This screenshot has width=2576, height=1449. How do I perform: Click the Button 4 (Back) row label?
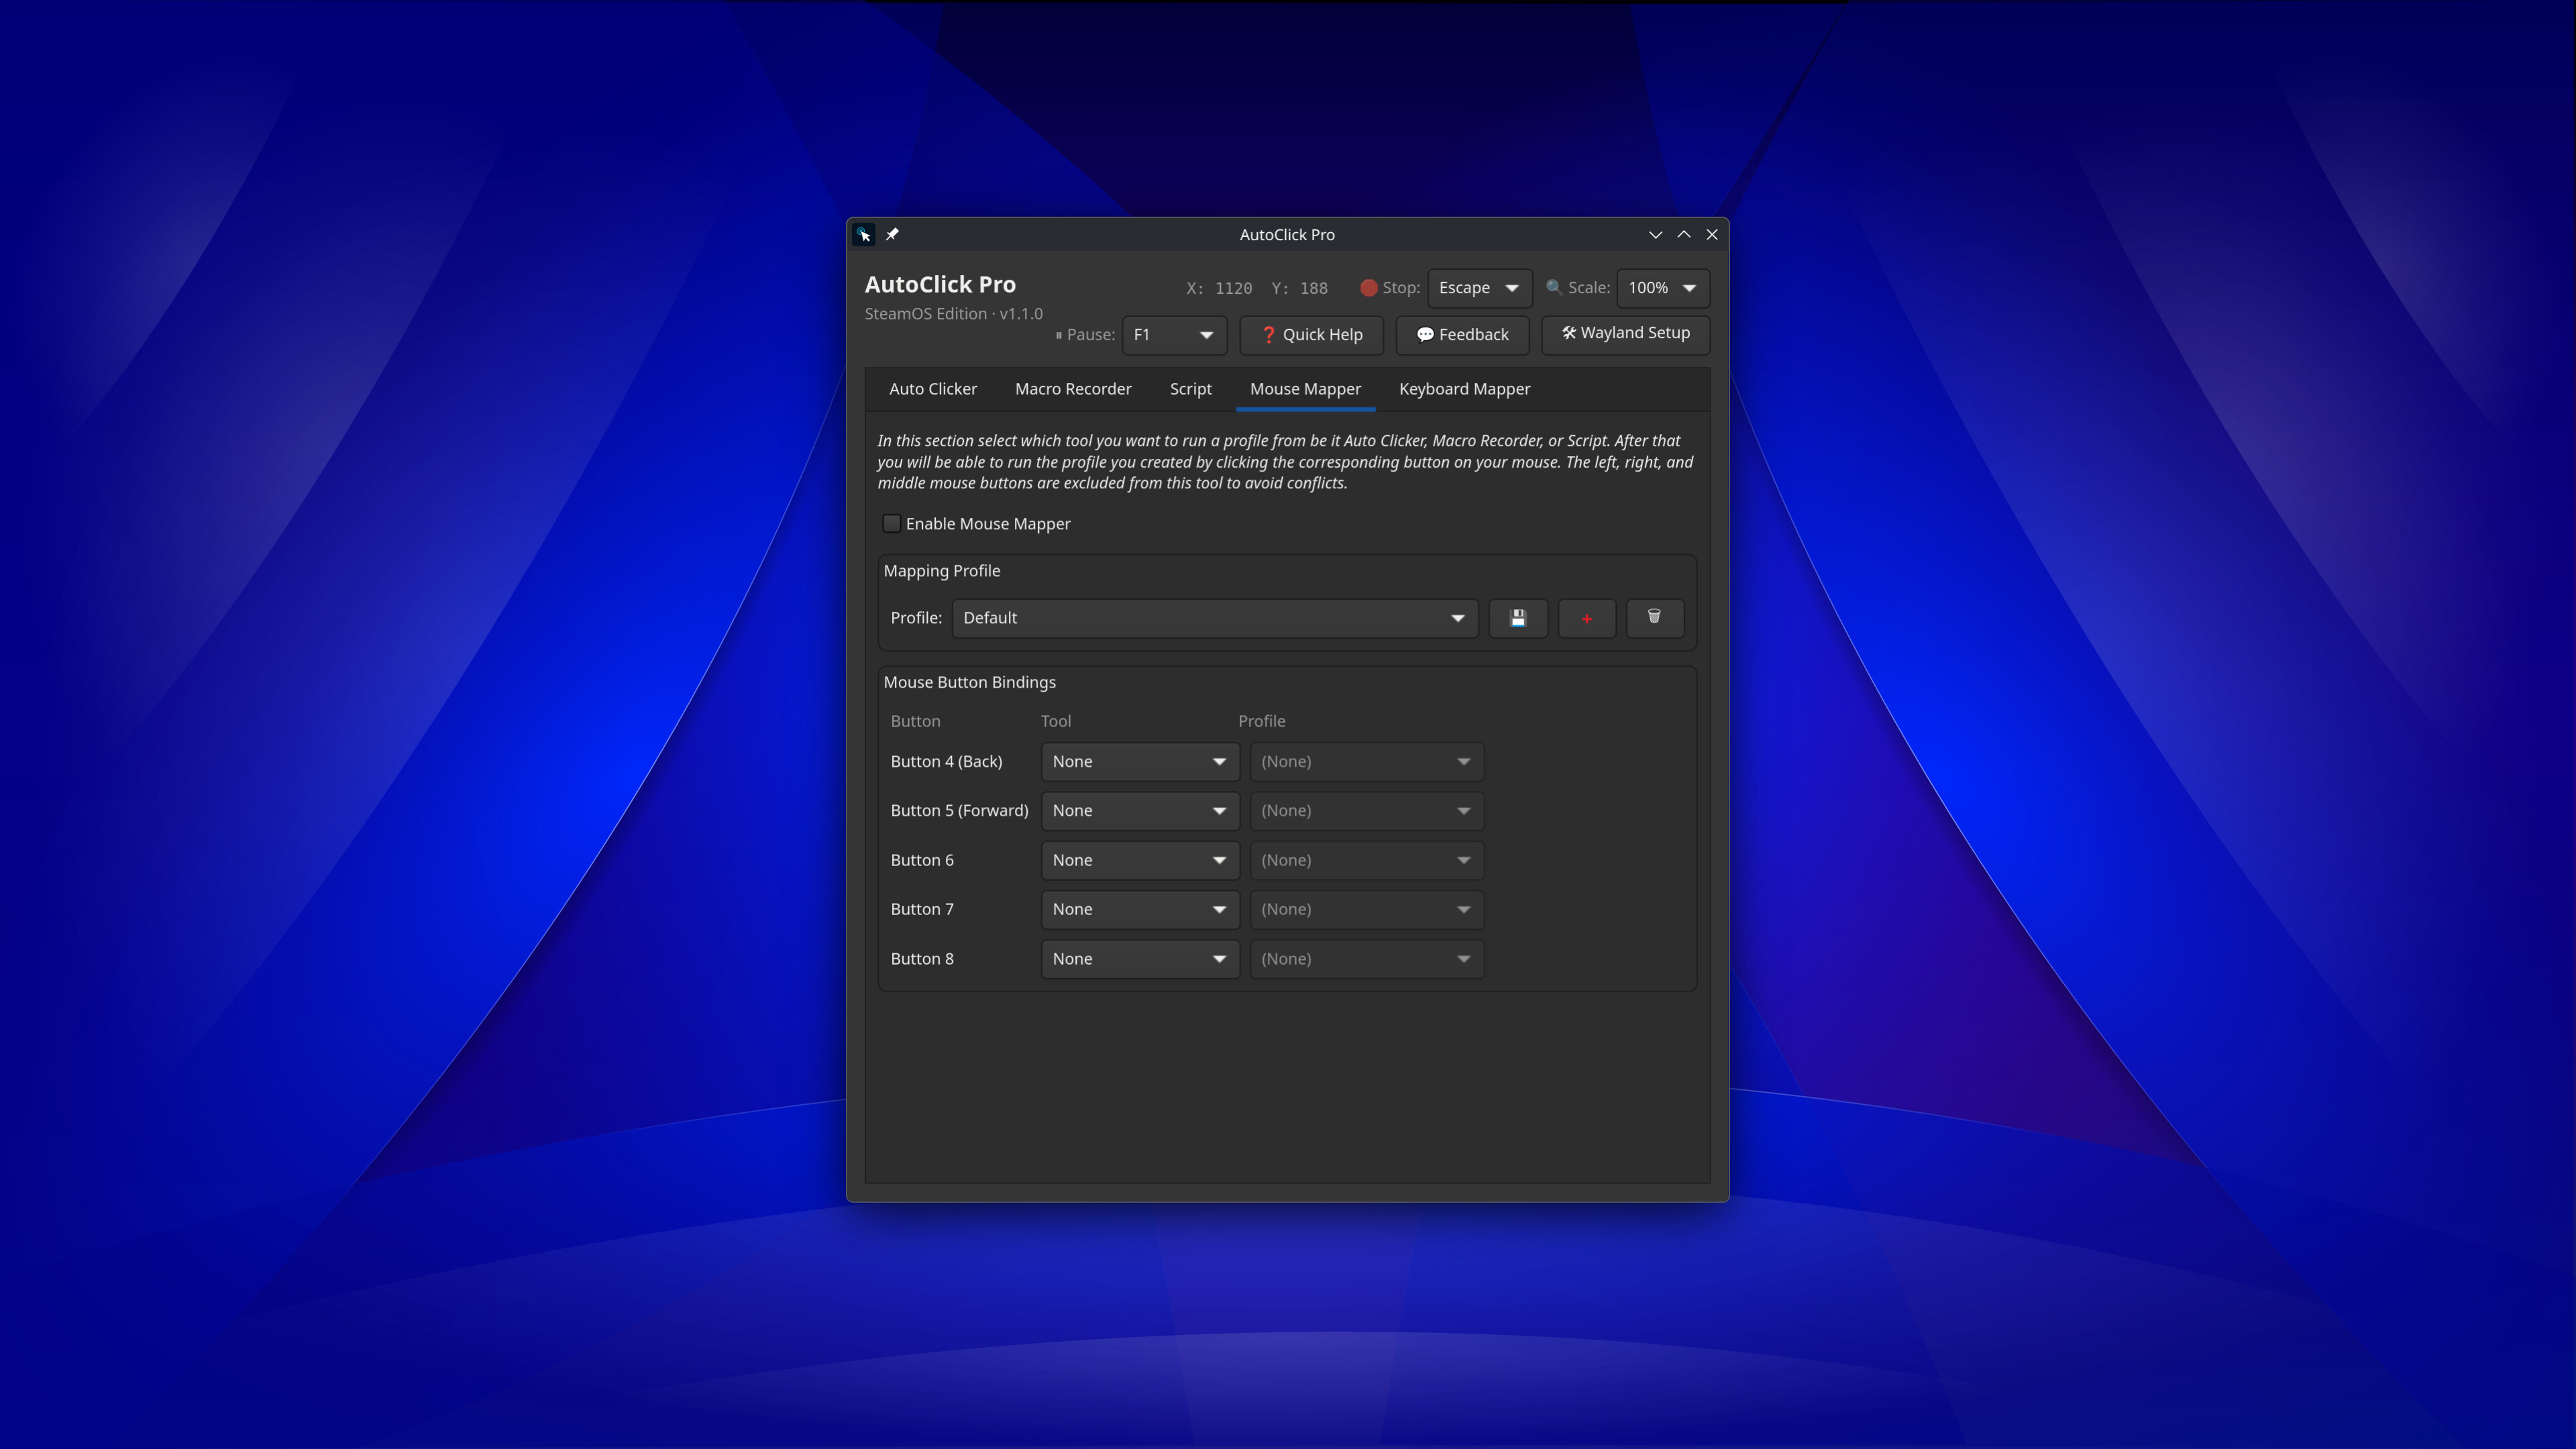(946, 762)
